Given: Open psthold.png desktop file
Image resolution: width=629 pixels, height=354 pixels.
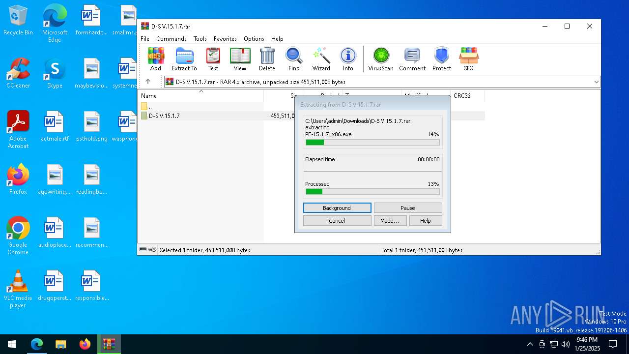Looking at the screenshot, I should [x=92, y=126].
